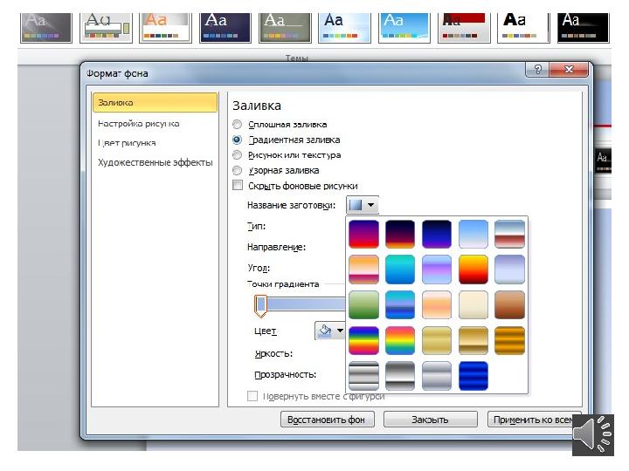Pick the striped chrome preset in last row
Image resolution: width=629 pixels, height=471 pixels.
pos(363,376)
